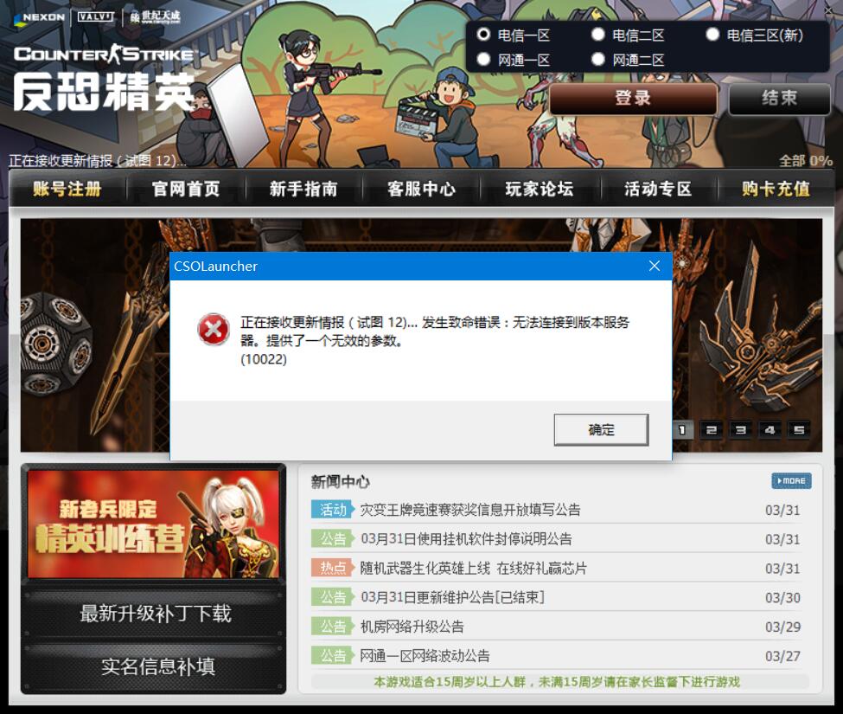Click the 03/27 date in news list
The height and width of the screenshot is (714, 843).
(782, 656)
